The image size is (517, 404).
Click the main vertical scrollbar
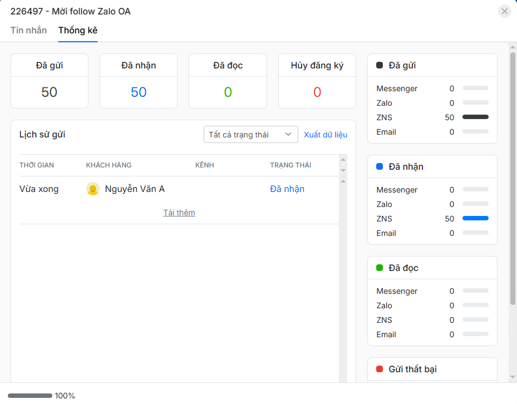click(513, 178)
